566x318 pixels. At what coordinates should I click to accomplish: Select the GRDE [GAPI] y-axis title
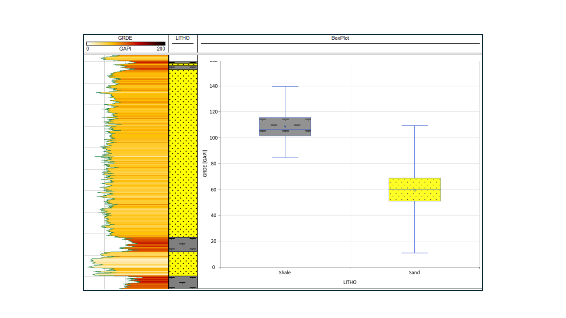click(205, 163)
